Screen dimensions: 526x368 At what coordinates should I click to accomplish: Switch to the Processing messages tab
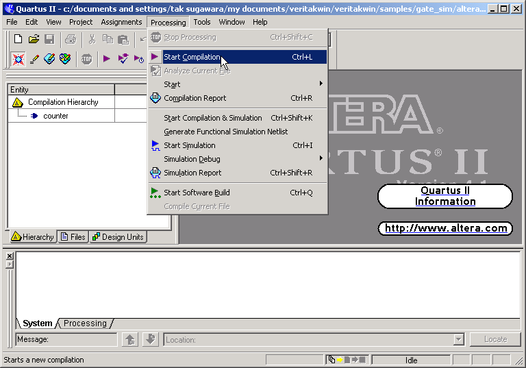click(85, 323)
